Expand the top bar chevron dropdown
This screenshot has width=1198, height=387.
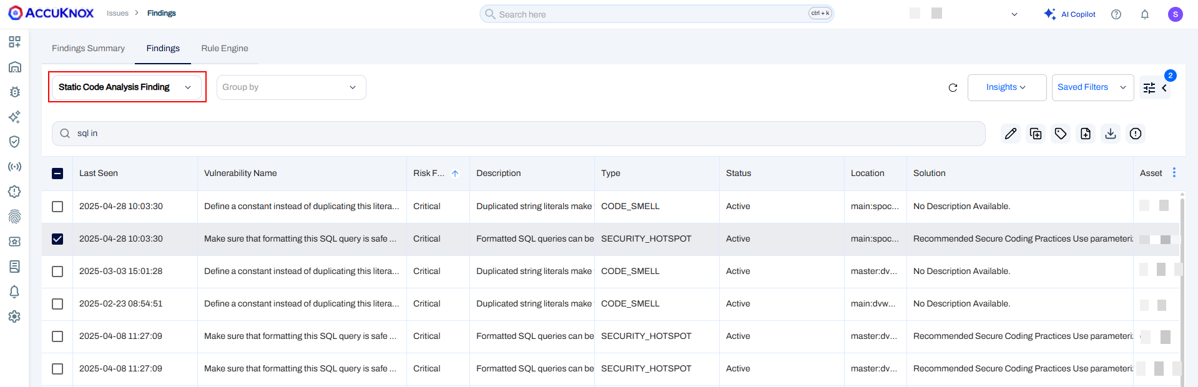point(1014,14)
